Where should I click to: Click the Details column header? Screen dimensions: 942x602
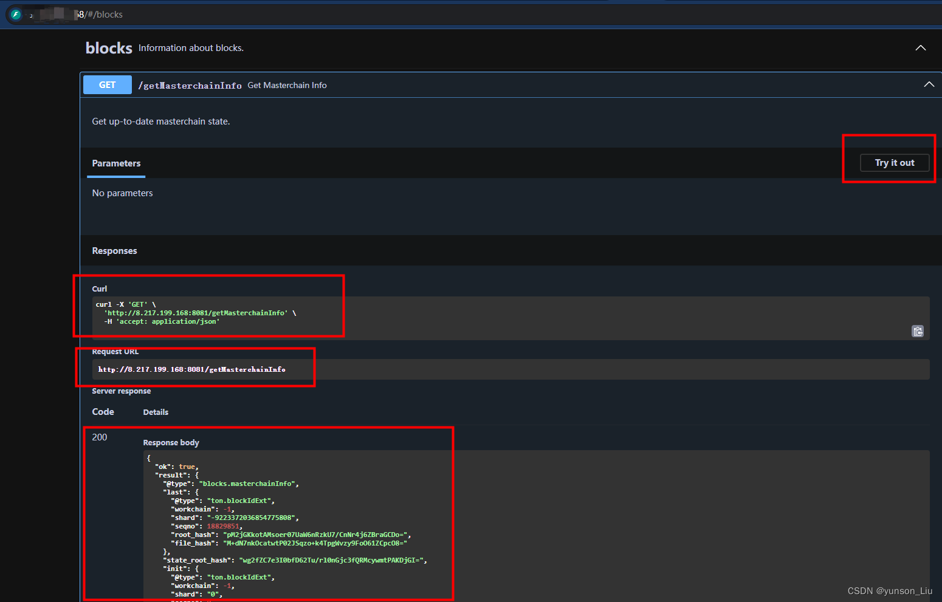tap(156, 412)
